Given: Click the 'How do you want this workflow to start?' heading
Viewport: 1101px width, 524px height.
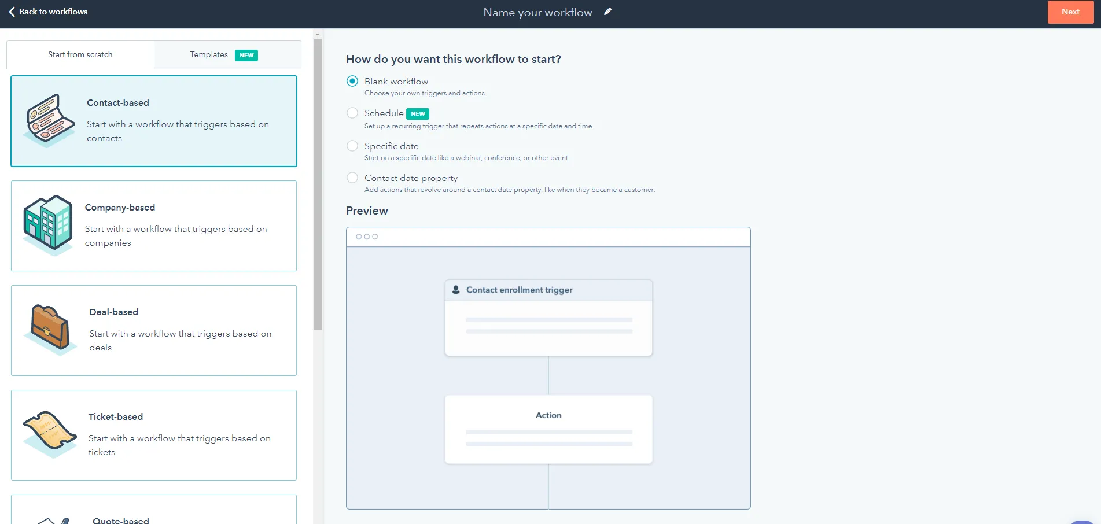Looking at the screenshot, I should pyautogui.click(x=454, y=59).
